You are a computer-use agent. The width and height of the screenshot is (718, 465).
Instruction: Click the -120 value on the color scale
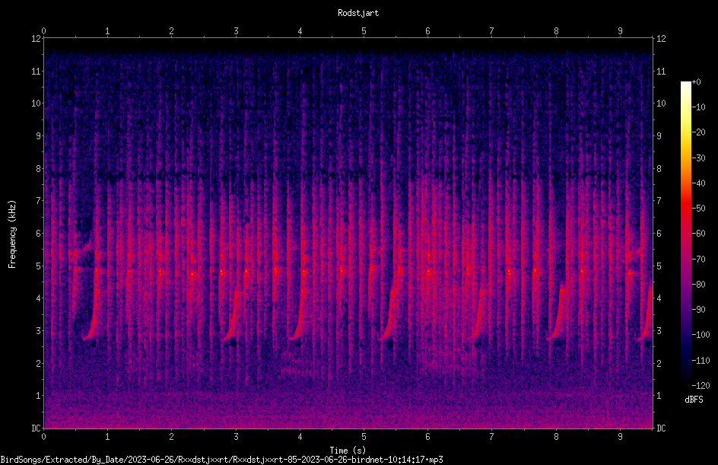701,386
